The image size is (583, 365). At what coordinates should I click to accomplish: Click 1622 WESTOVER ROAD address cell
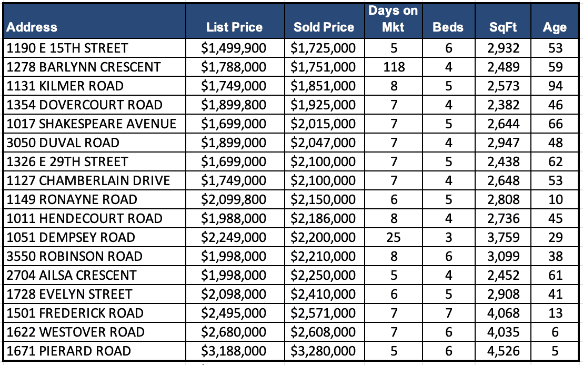coord(75,332)
